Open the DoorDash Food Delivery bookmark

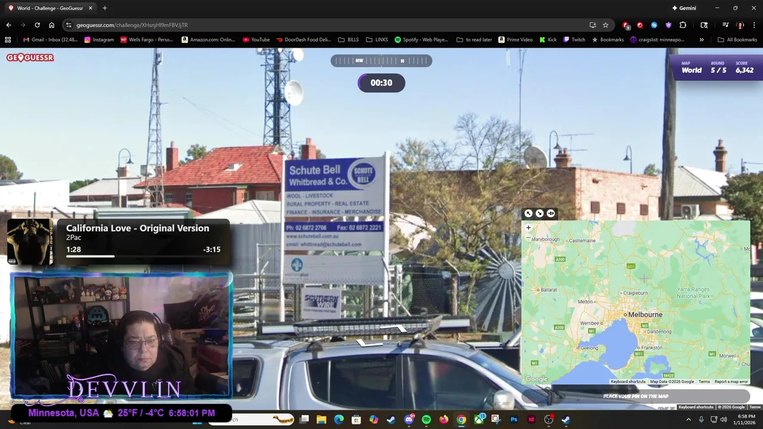pyautogui.click(x=303, y=40)
